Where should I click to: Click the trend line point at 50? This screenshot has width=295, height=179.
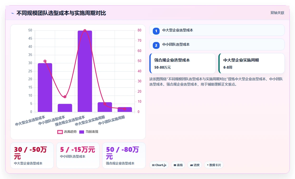pyautogui.click(x=45, y=61)
